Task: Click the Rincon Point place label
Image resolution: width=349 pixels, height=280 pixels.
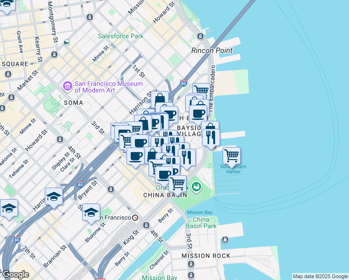Action: click(x=212, y=50)
